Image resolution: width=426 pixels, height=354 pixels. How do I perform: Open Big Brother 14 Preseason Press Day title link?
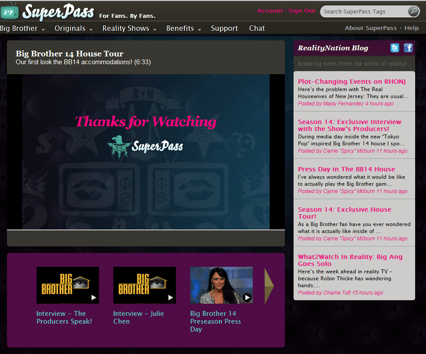click(x=215, y=321)
